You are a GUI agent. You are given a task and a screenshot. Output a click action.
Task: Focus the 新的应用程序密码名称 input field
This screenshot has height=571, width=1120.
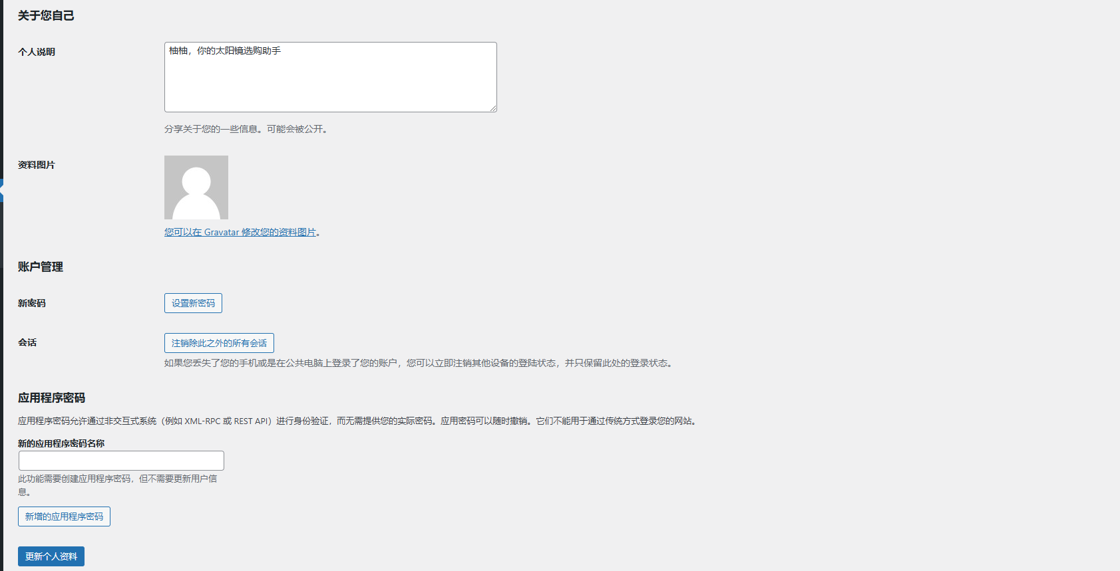click(x=121, y=461)
